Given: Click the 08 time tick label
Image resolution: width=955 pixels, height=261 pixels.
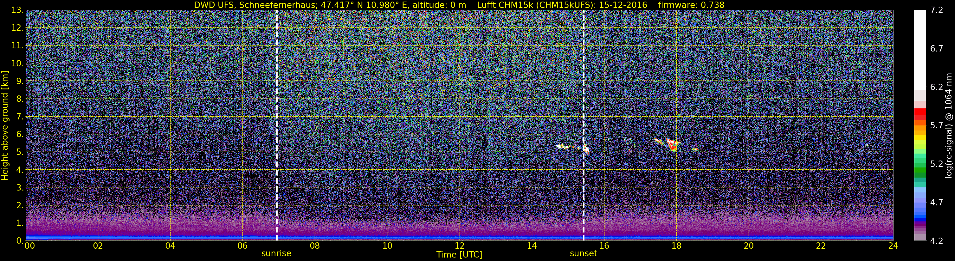Looking at the screenshot, I should [315, 246].
